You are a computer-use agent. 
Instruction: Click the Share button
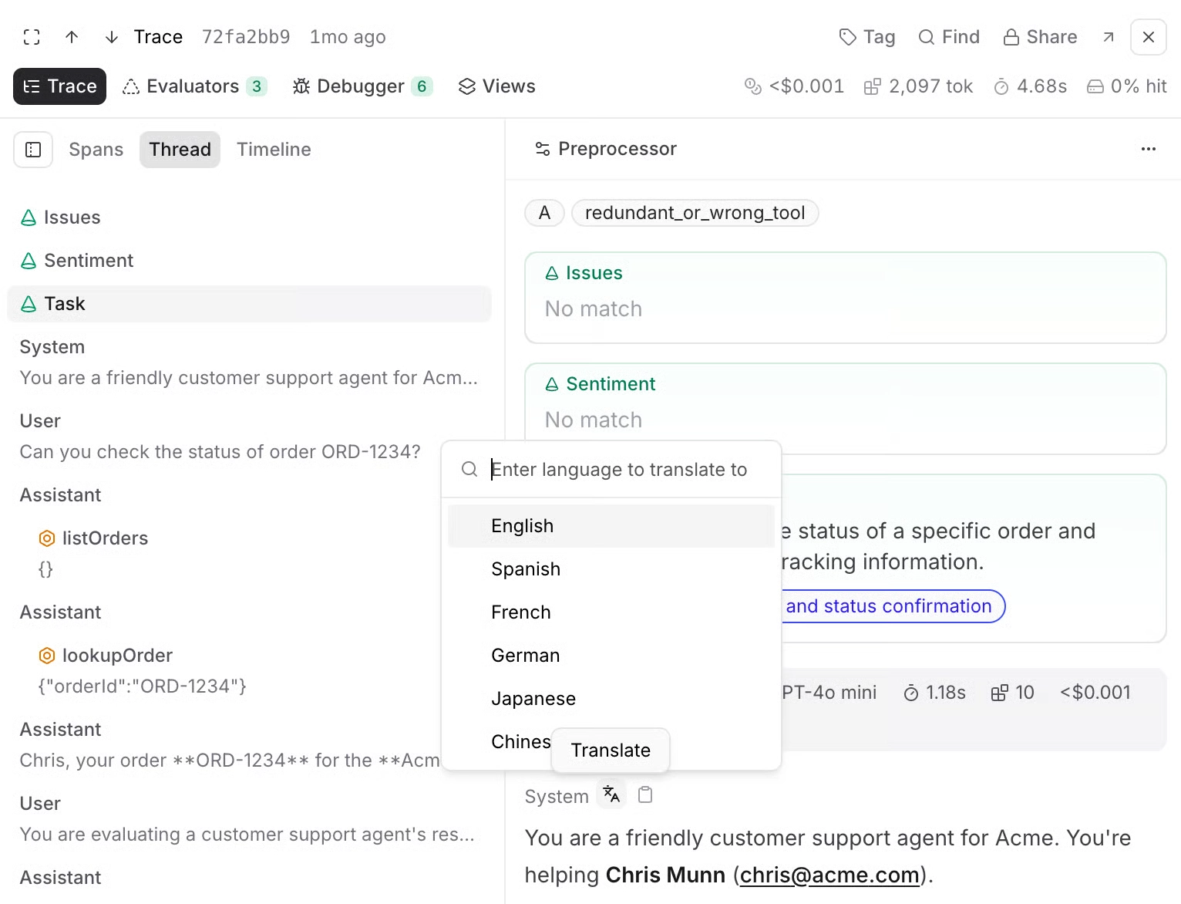click(1040, 37)
